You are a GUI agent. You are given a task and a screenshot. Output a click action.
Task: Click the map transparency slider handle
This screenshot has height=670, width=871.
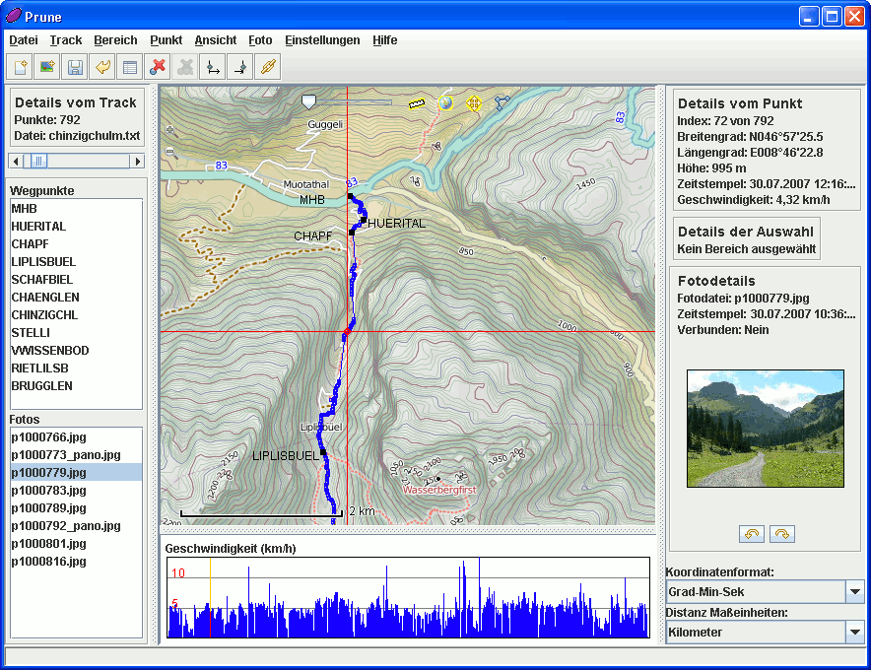pos(309,101)
